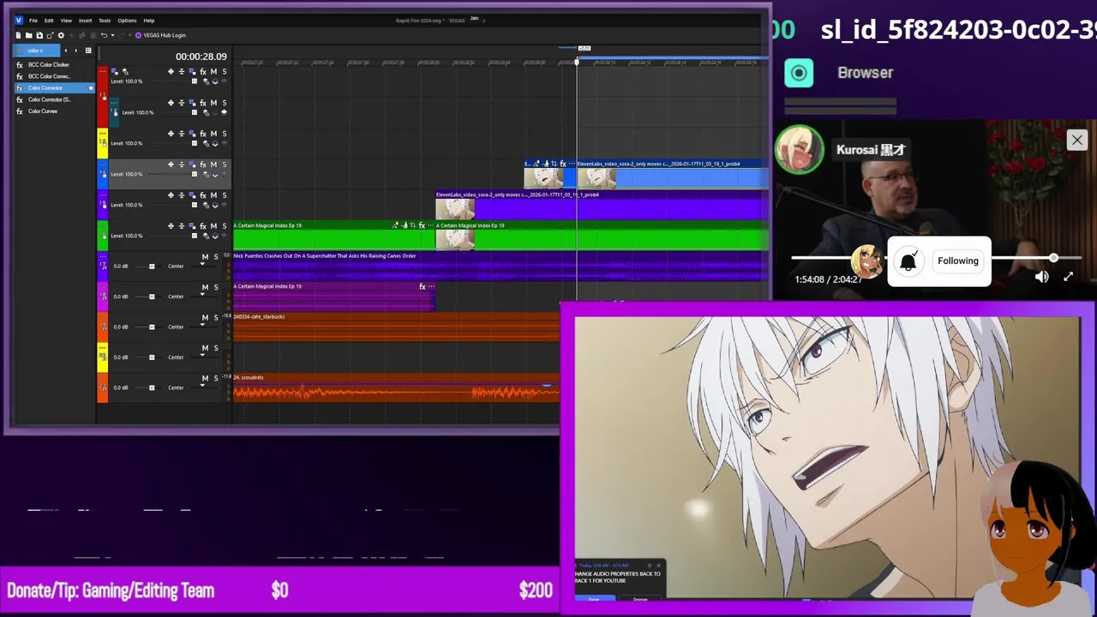Viewport: 1097px width, 617px height.
Task: Open event FX on purple Magical Index audio clip
Action: click(422, 286)
